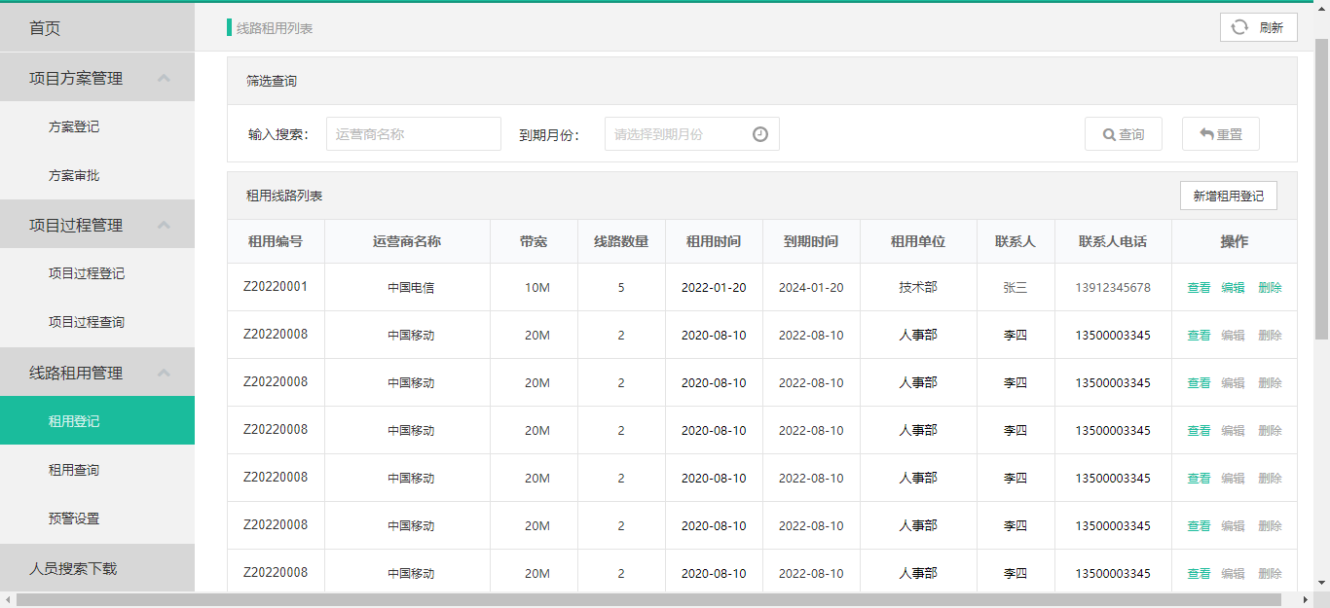Click the 线路数量 column header
Screen dimensions: 1330x608
[x=621, y=241]
